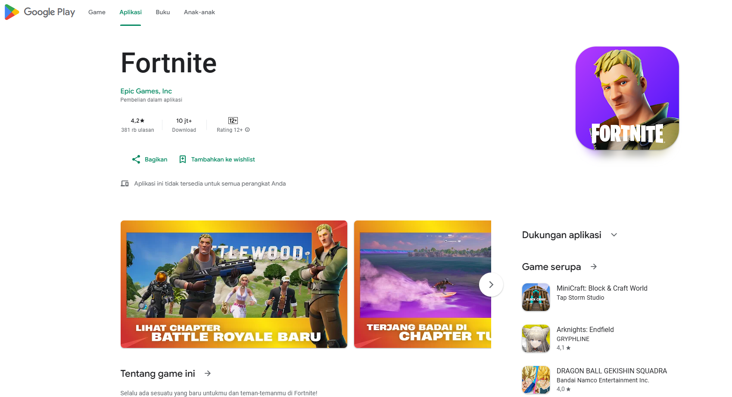Open the Arknights: Endfield app icon
This screenshot has width=732, height=397.
tap(535, 338)
